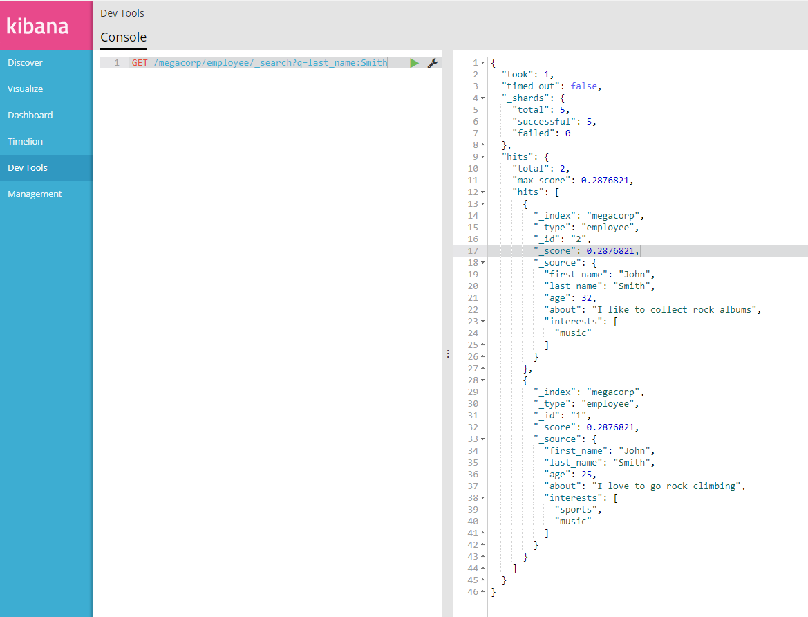Image resolution: width=808 pixels, height=617 pixels.
Task: Collapse first hit object on line 13
Action: [483, 204]
